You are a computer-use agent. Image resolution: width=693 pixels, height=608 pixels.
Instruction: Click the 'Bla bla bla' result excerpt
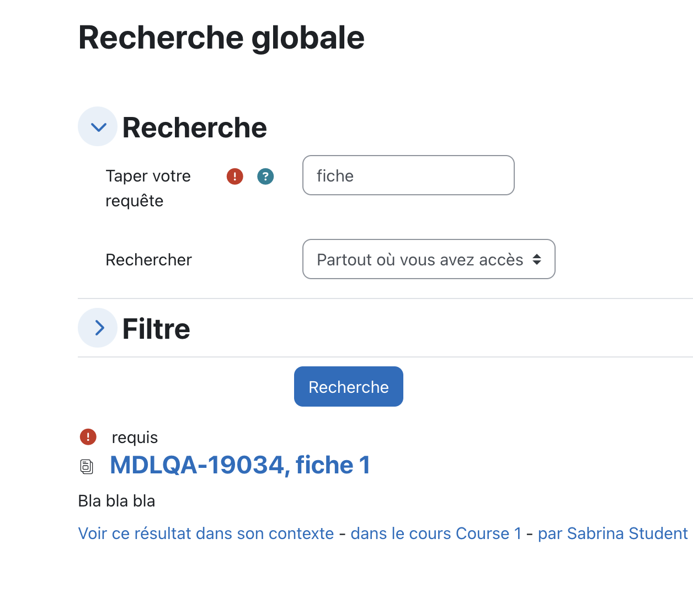(116, 501)
